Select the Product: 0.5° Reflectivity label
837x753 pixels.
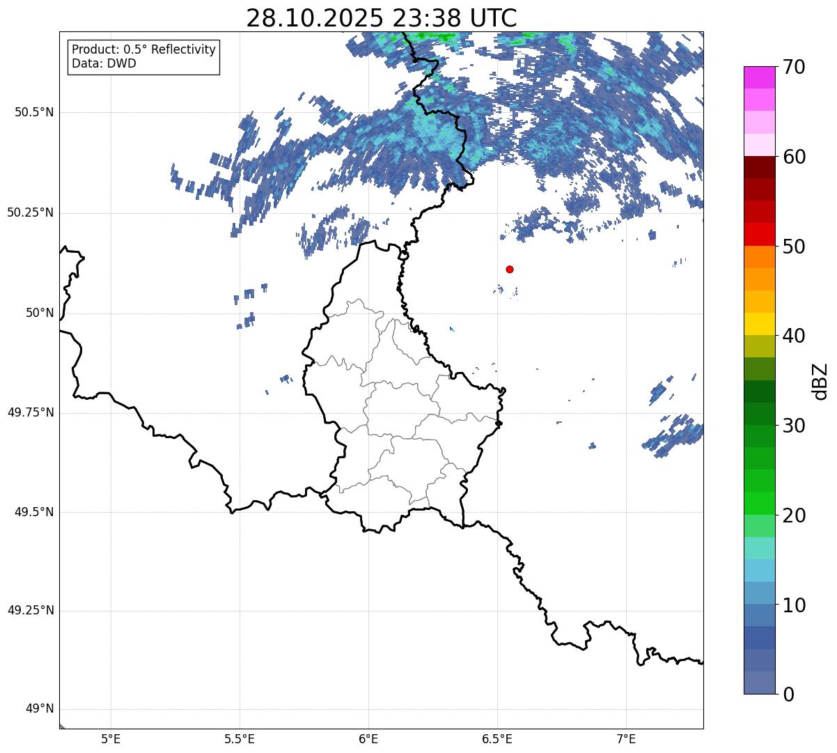(x=143, y=49)
